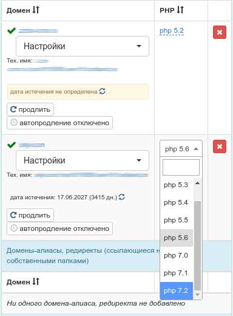Refresh expiration date 17.06.2027 icon

click(121, 197)
